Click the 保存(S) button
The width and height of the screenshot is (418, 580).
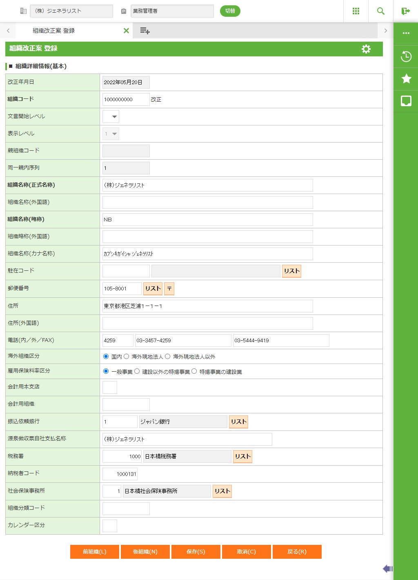(x=196, y=551)
